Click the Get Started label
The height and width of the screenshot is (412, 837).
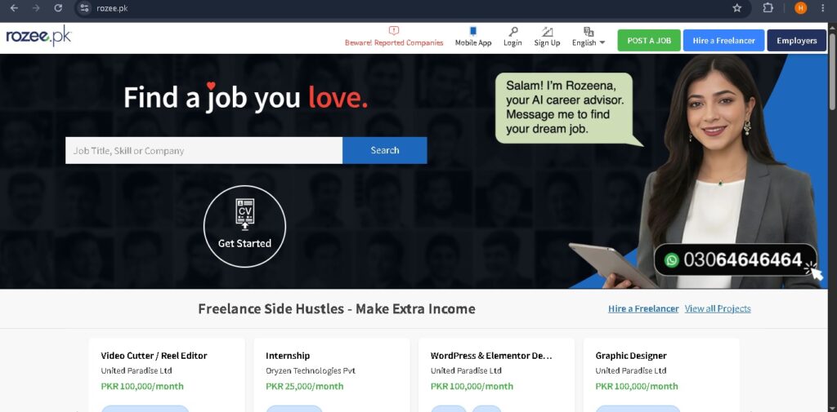click(244, 243)
